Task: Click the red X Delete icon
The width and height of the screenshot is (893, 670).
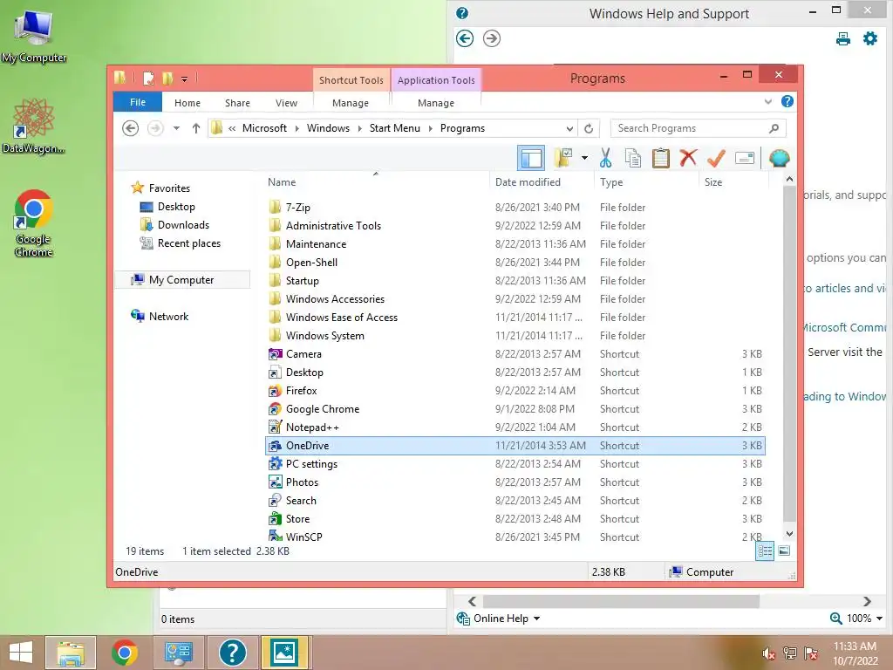Action: (x=689, y=158)
